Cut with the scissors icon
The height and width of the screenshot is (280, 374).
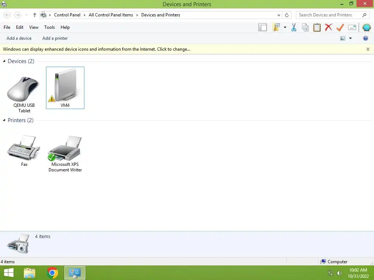(294, 27)
